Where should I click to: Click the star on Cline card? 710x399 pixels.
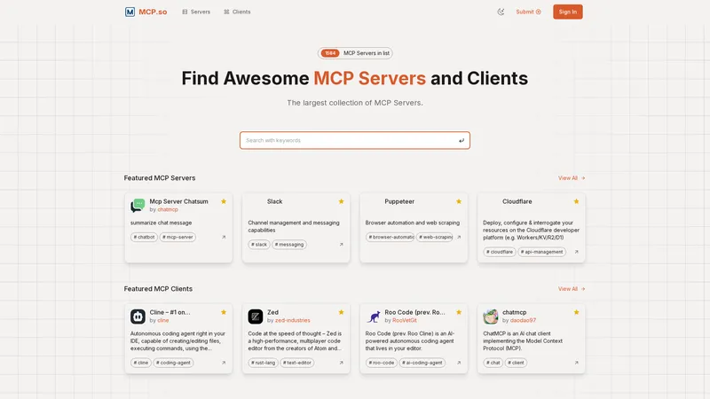point(224,312)
